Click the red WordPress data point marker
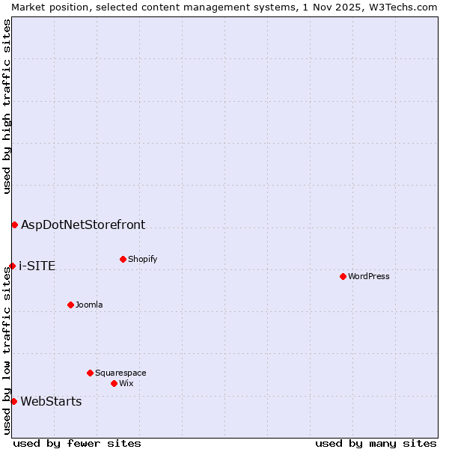 click(x=343, y=276)
